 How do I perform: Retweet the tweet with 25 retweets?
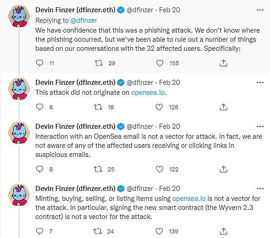(x=98, y=169)
